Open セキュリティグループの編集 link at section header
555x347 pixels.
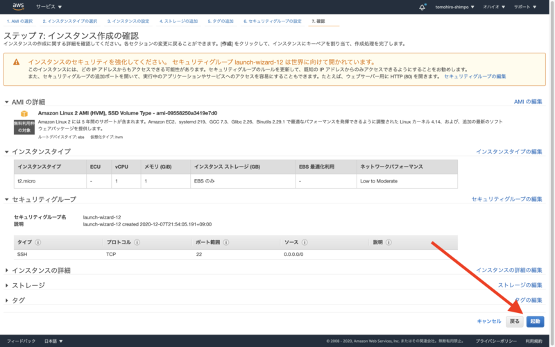(506, 199)
